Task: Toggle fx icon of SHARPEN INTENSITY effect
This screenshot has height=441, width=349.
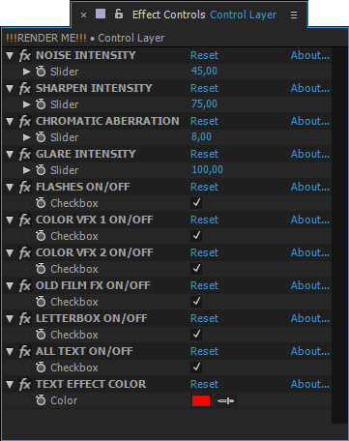Action: click(x=25, y=88)
